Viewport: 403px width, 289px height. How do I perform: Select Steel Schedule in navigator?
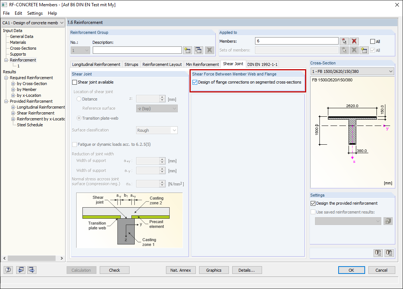point(30,125)
